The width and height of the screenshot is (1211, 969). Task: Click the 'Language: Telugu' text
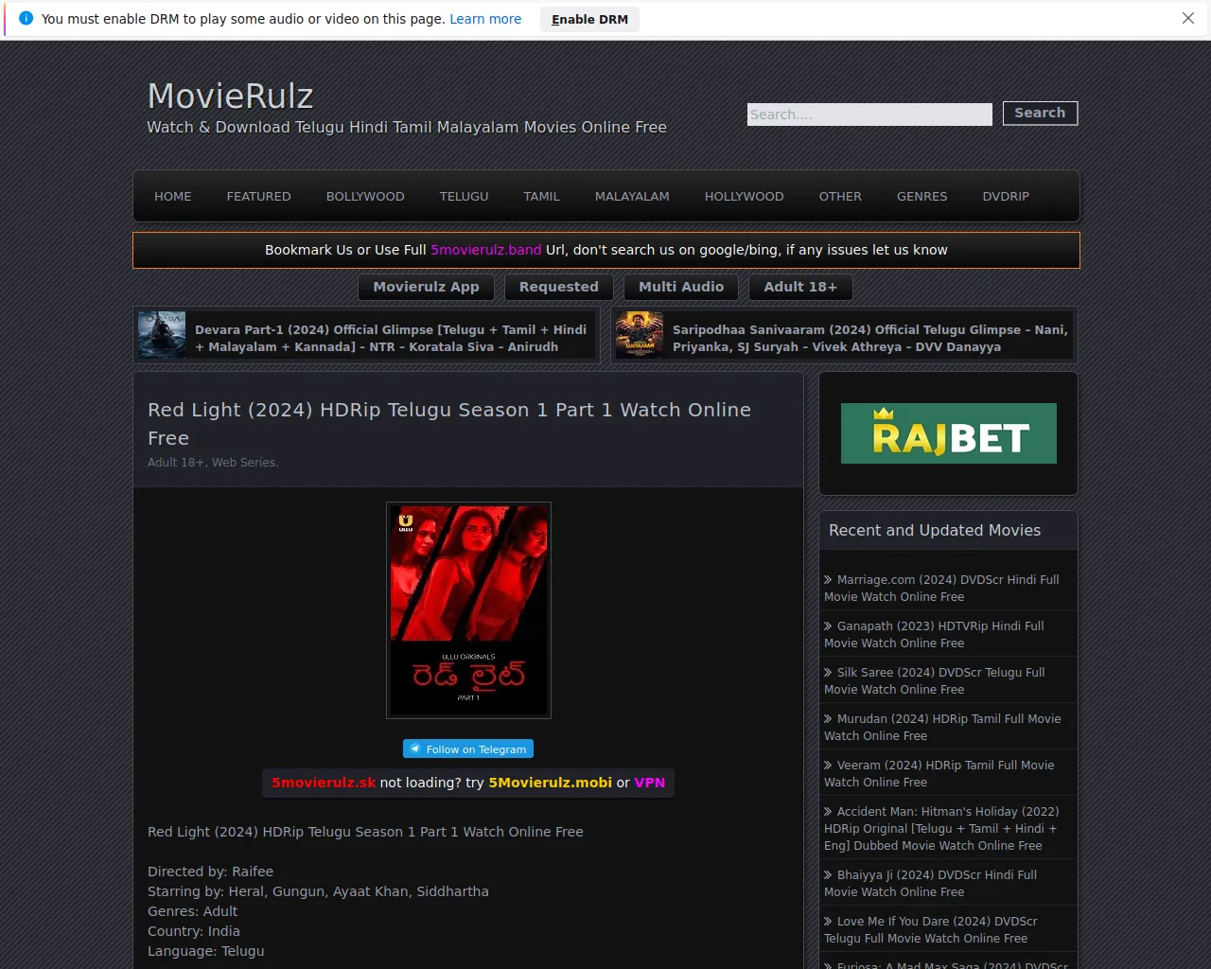205,951
